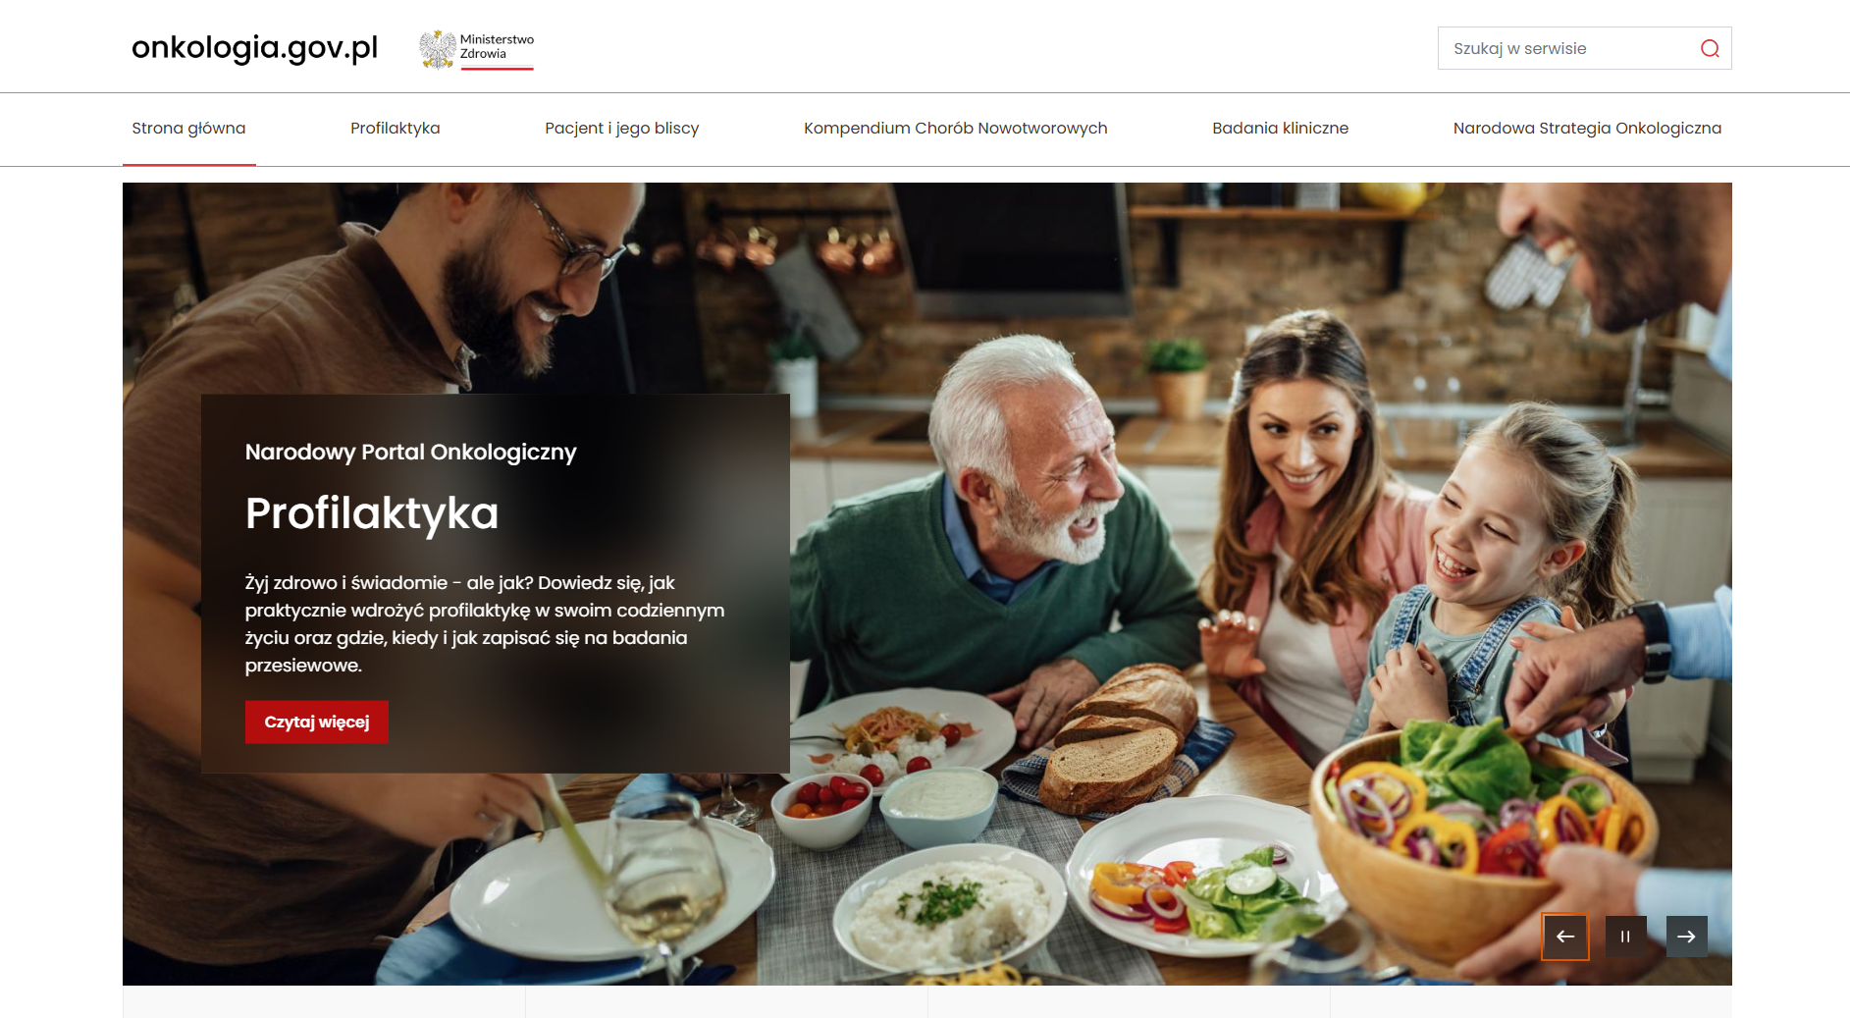Open the Profilaktyka navigation item
1850x1018 pixels.
pos(396,129)
